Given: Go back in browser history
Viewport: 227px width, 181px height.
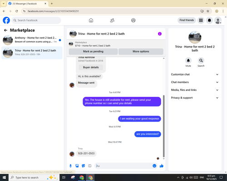Looking at the screenshot, I should pos(4,11).
